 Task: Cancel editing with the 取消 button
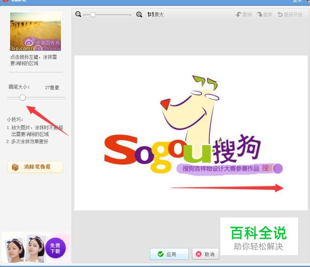click(206, 254)
